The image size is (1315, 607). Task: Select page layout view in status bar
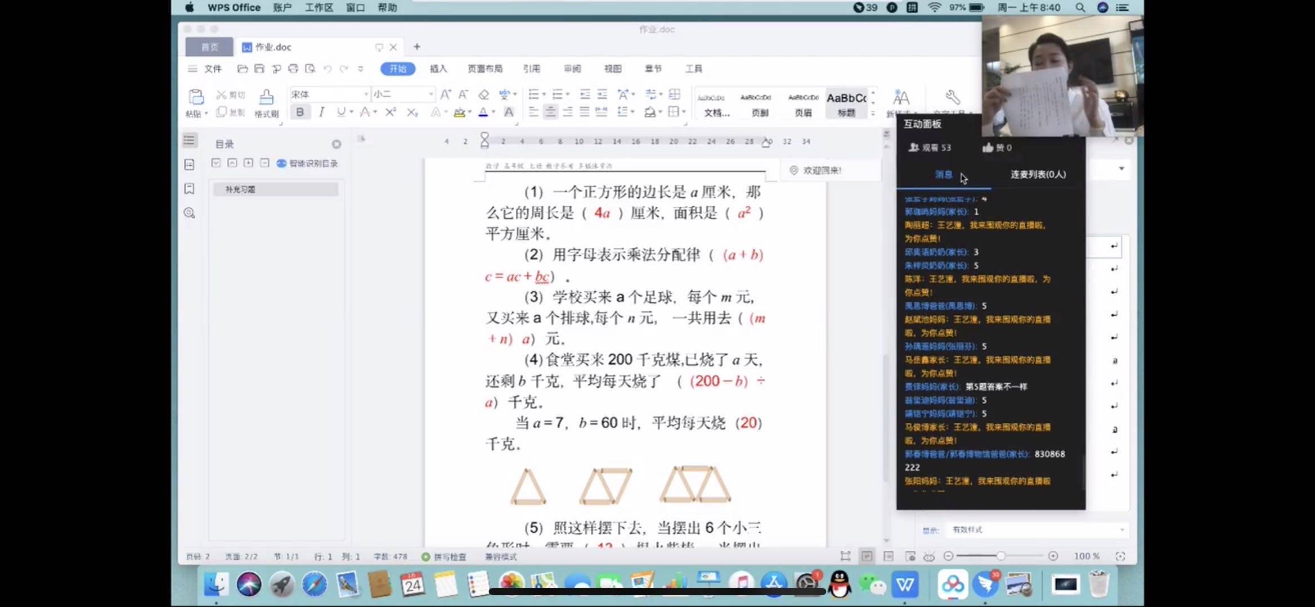point(867,556)
